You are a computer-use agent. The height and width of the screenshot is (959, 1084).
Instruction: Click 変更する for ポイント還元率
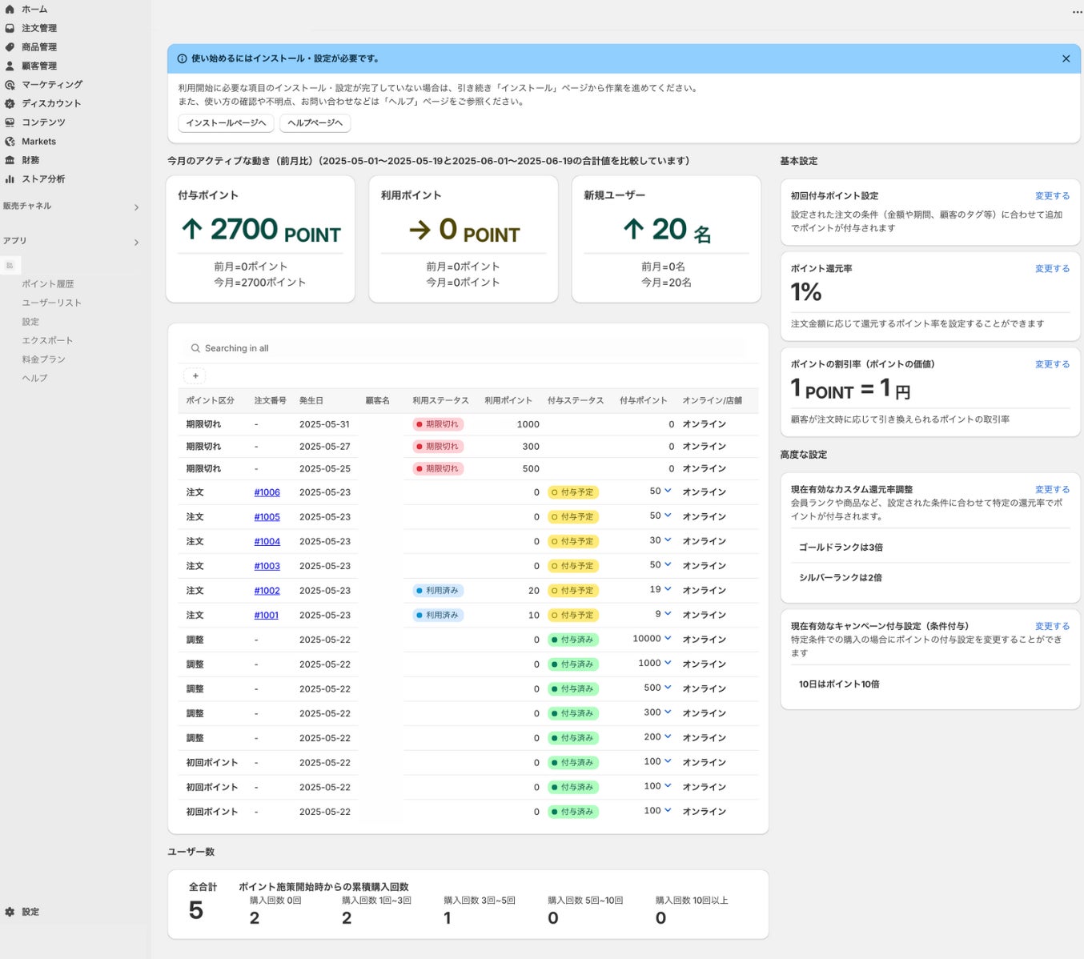click(1052, 269)
